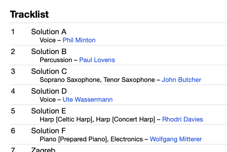The height and width of the screenshot is (152, 227).
Task: Select the Solution F track title
Action: [x=48, y=131]
